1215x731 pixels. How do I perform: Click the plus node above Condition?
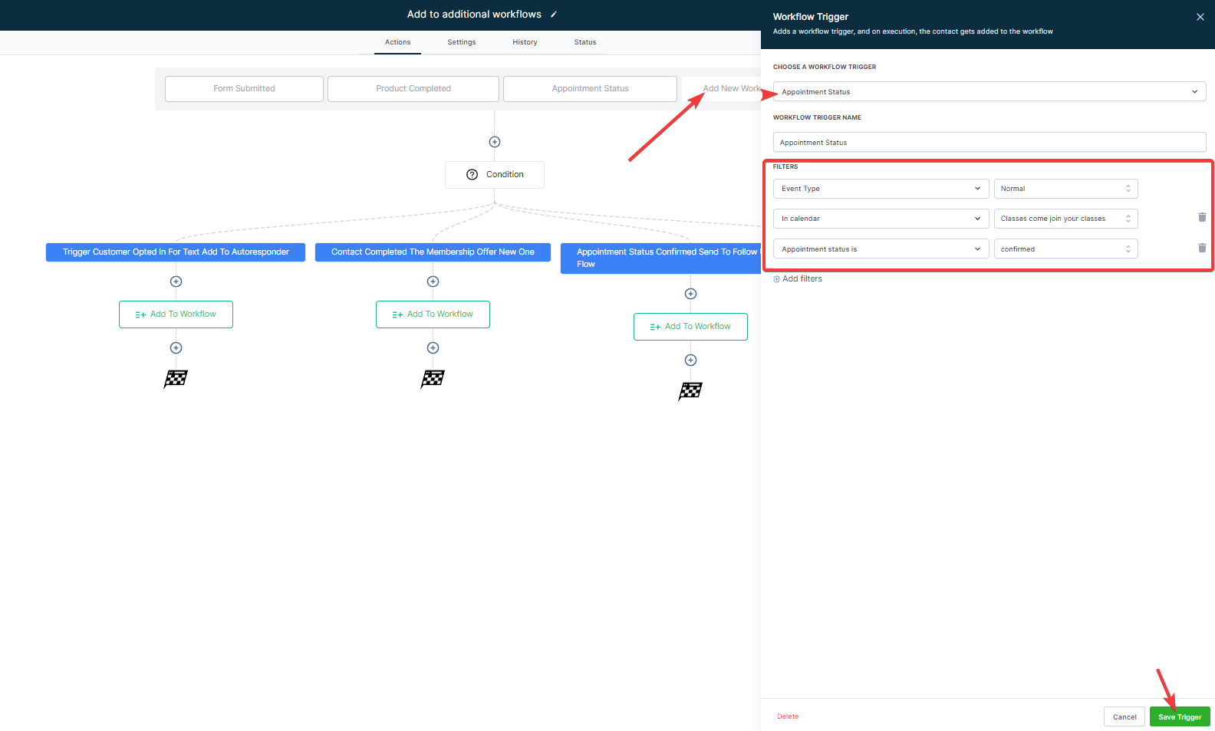coord(495,142)
